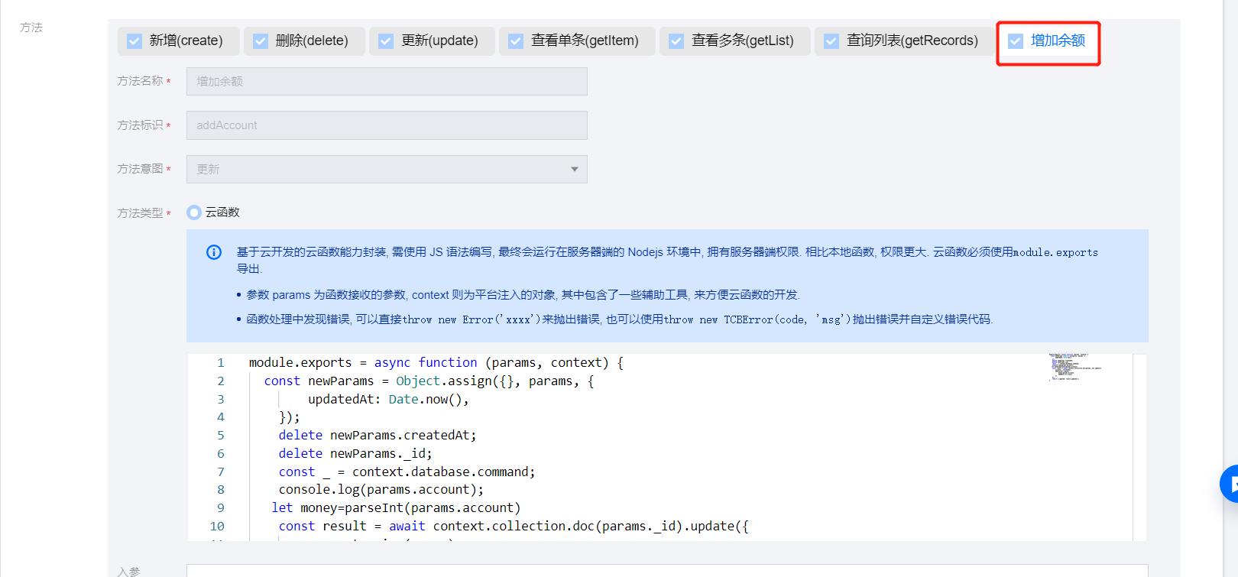Select the 删除(delete) method label
Image resolution: width=1238 pixels, height=577 pixels.
point(312,41)
